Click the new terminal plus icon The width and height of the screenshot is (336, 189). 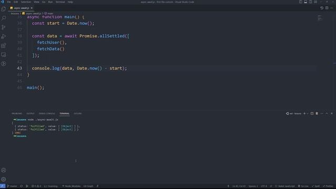[304, 113]
